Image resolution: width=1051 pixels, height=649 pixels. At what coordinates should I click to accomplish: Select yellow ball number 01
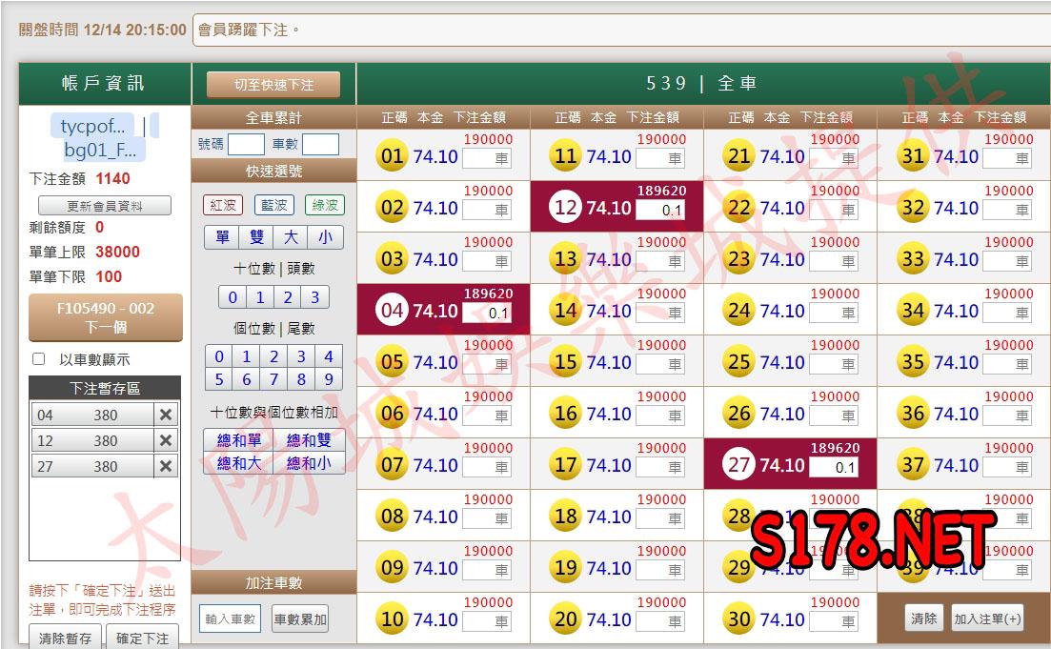(393, 156)
